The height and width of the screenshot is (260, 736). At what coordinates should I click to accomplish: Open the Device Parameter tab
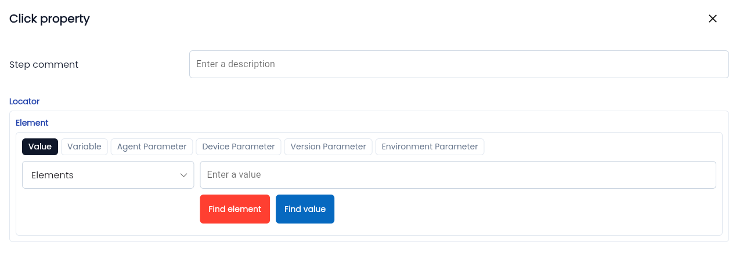coord(239,147)
